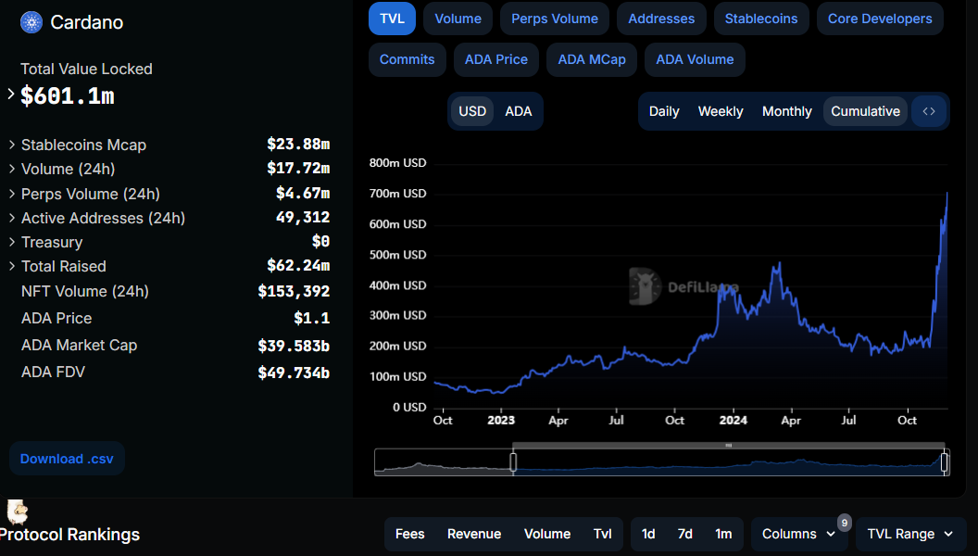Viewport: 978px width, 556px height.
Task: Click the Download .csv button
Action: 67,459
